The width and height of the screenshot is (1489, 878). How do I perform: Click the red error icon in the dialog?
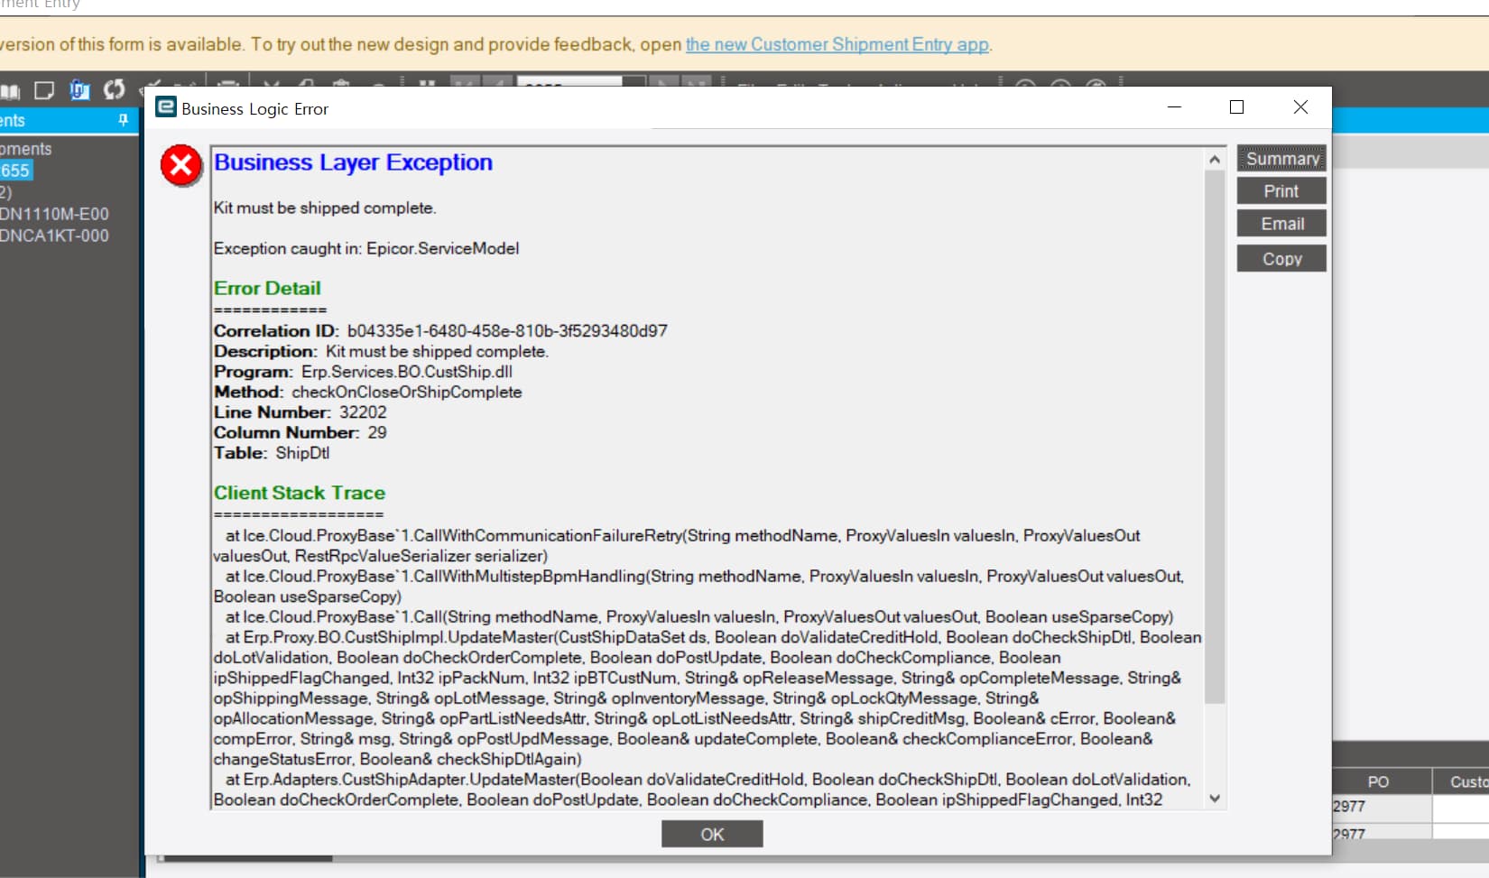point(181,166)
